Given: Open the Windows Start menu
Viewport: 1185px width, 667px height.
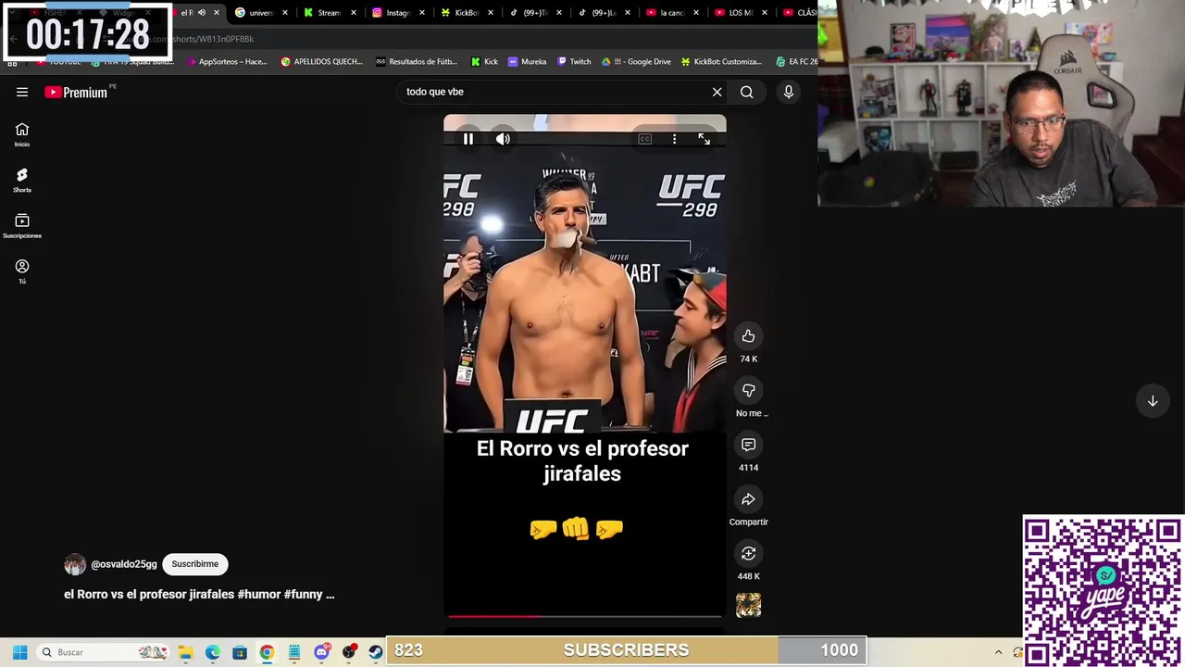Looking at the screenshot, I should (x=19, y=652).
